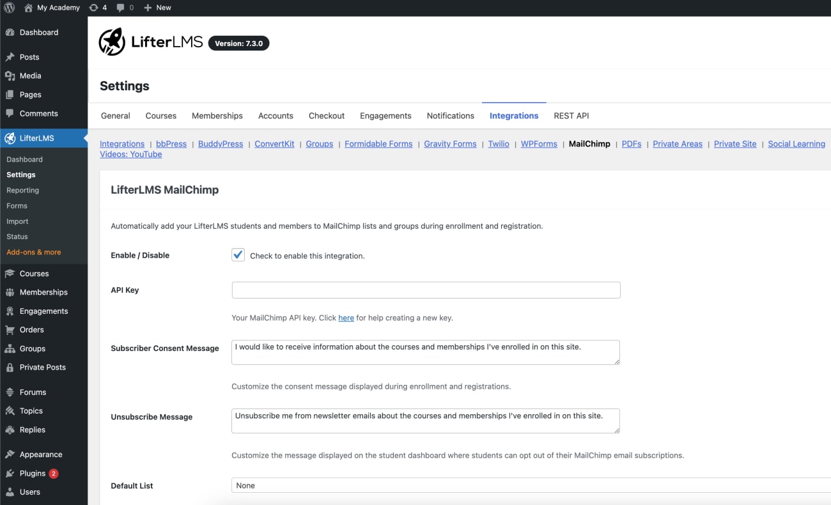Switch to the General settings tab
This screenshot has width=831, height=505.
(x=116, y=116)
